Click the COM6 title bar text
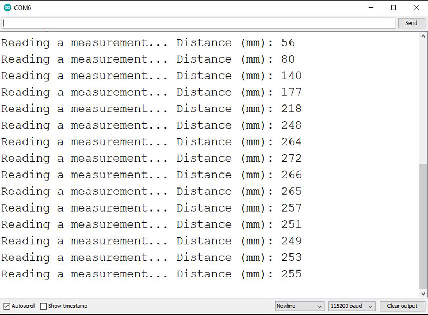 (23, 7)
